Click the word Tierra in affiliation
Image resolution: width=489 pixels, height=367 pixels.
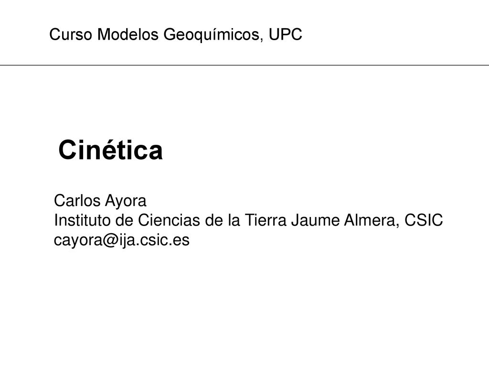[x=266, y=220]
